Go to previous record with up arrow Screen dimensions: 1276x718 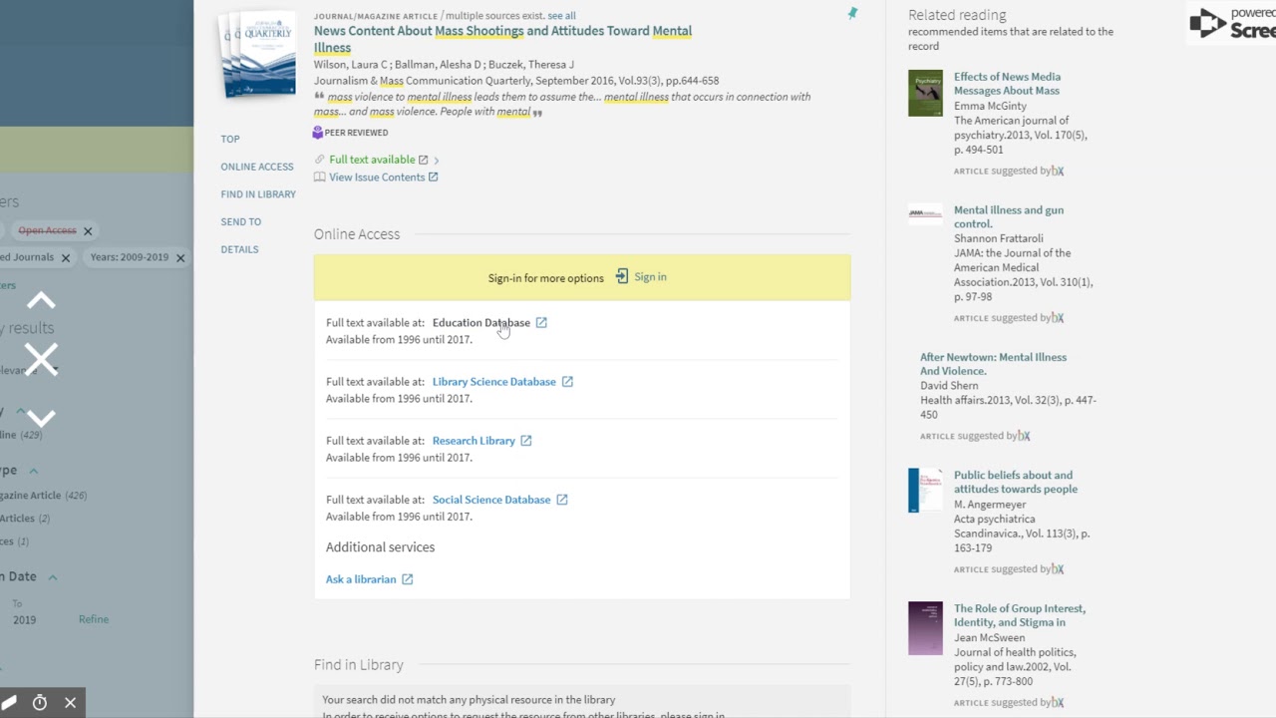(x=41, y=300)
